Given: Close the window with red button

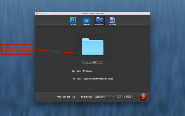Looking at the screenshot, I should pyautogui.click(x=37, y=13).
